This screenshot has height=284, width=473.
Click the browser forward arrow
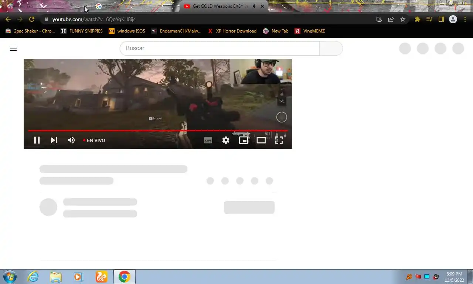pos(20,19)
